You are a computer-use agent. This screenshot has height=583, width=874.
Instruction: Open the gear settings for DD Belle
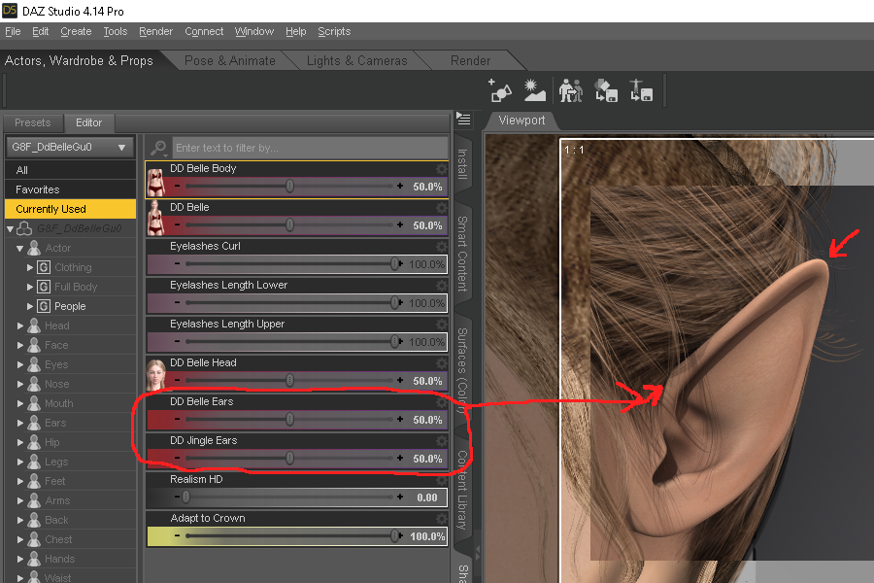pyautogui.click(x=442, y=208)
